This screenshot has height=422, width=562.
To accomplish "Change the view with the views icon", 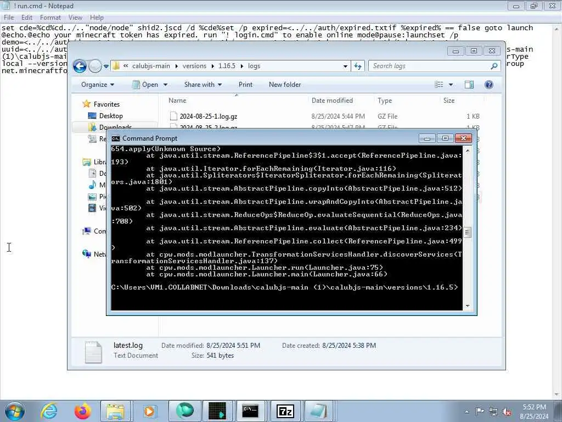I will click(439, 85).
